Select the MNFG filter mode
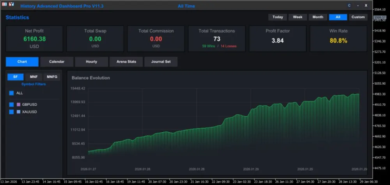Image resolution: width=390 pixels, height=185 pixels. 52,77
